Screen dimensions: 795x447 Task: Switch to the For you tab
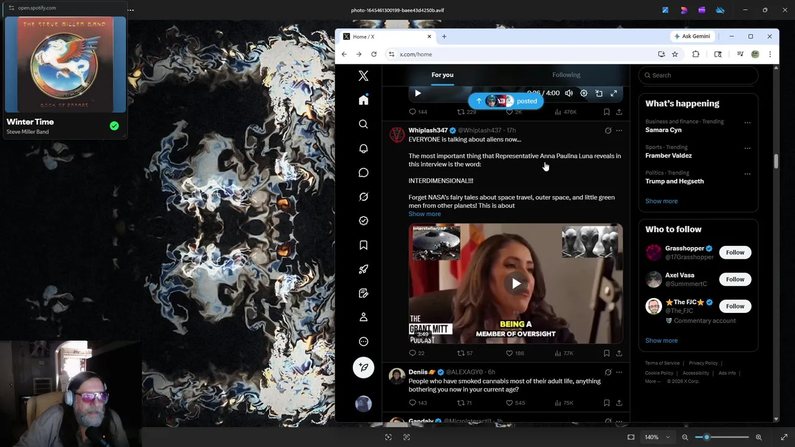click(x=443, y=75)
